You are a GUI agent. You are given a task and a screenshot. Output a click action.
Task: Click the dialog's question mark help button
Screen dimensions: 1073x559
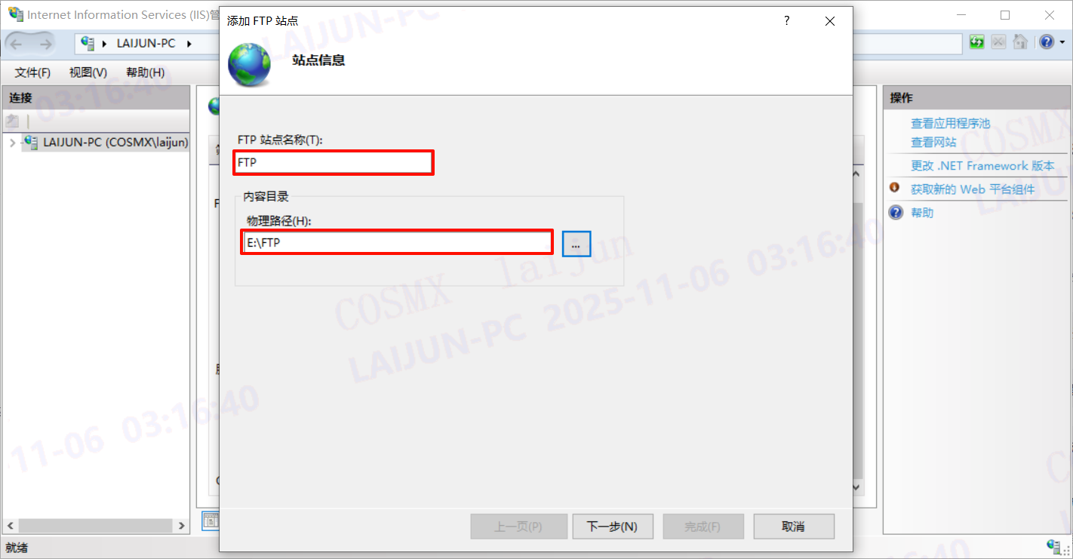point(786,21)
